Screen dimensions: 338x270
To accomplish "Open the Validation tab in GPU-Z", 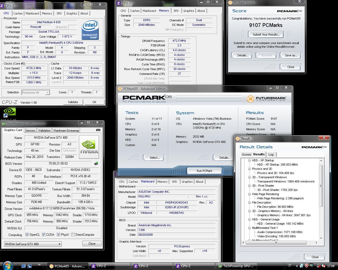I will point(44,131).
